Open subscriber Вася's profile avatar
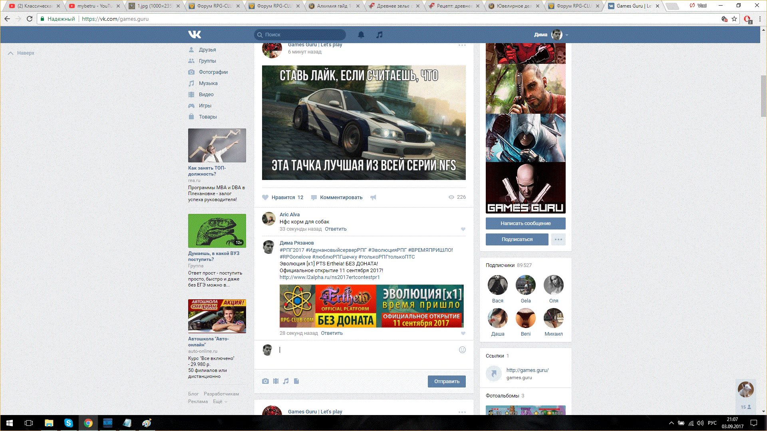 (498, 285)
